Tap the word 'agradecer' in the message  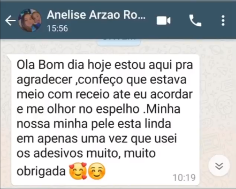(x=44, y=80)
